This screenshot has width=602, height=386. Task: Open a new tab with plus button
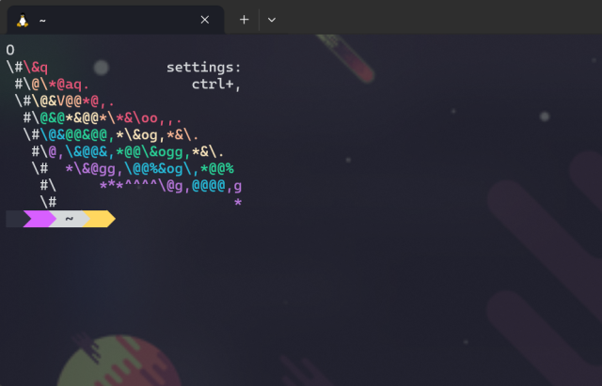(244, 20)
